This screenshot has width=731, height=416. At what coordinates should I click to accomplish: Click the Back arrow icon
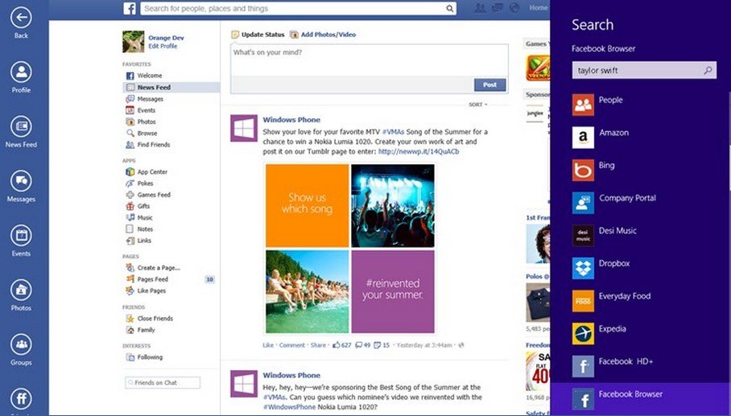[21, 17]
